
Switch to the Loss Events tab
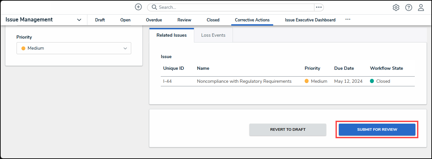click(x=213, y=35)
